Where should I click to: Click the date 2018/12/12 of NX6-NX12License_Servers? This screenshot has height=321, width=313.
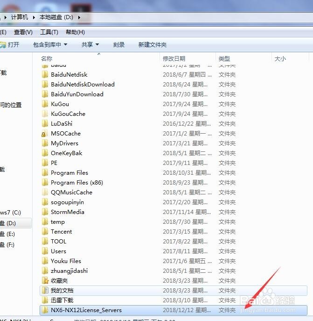pyautogui.click(x=187, y=310)
